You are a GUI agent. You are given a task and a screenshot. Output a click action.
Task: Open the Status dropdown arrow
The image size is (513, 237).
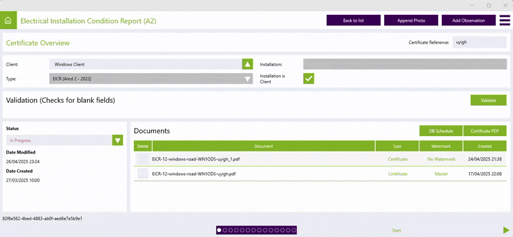117,140
